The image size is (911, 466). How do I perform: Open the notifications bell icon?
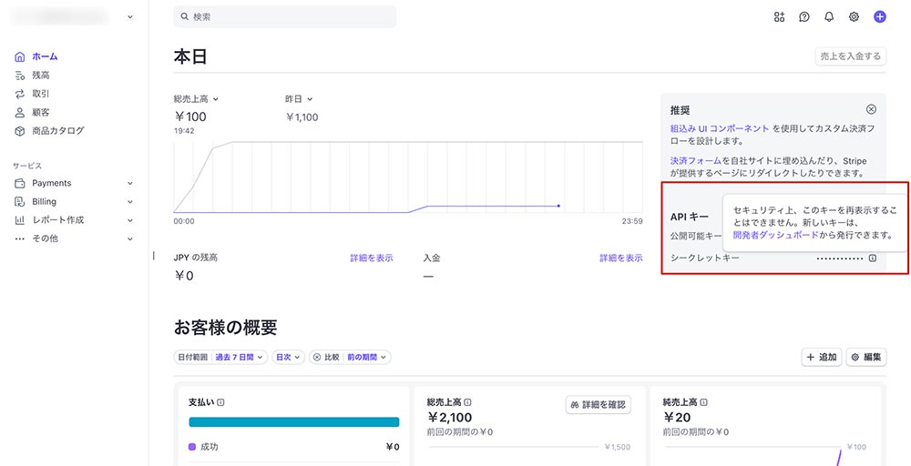[x=829, y=16]
